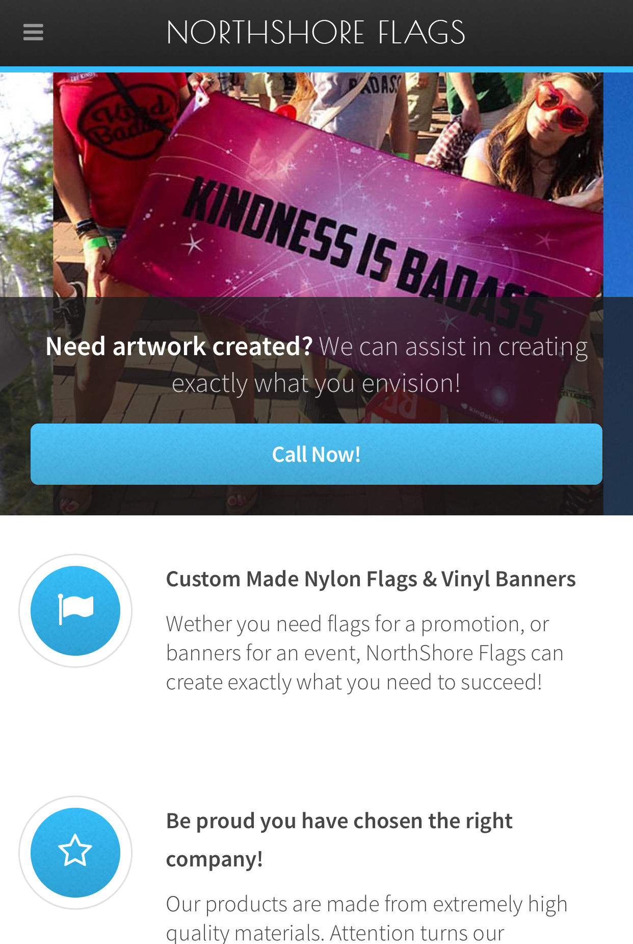Click paragraph about flags for a promotion
This screenshot has width=633, height=944.
pyautogui.click(x=365, y=653)
